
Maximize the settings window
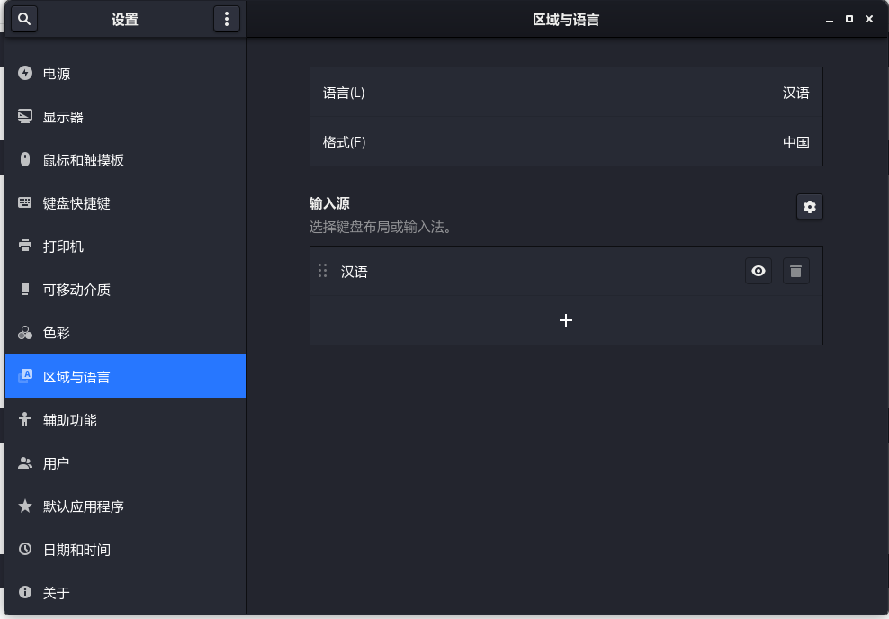(849, 19)
